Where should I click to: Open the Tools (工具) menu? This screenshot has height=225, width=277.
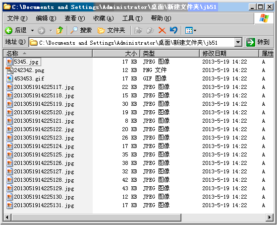point(132,18)
